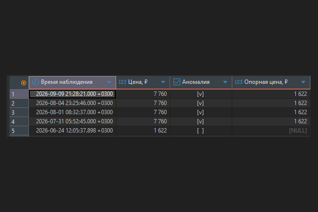Toggle Аномалия checkbox in 2026-07-31 row
The image size is (318, 212).
[x=200, y=121]
